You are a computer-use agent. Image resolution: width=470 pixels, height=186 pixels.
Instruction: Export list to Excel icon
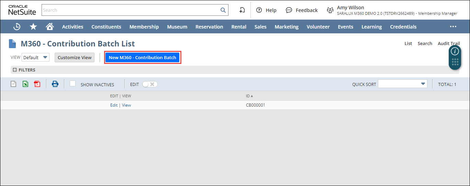[x=25, y=84]
